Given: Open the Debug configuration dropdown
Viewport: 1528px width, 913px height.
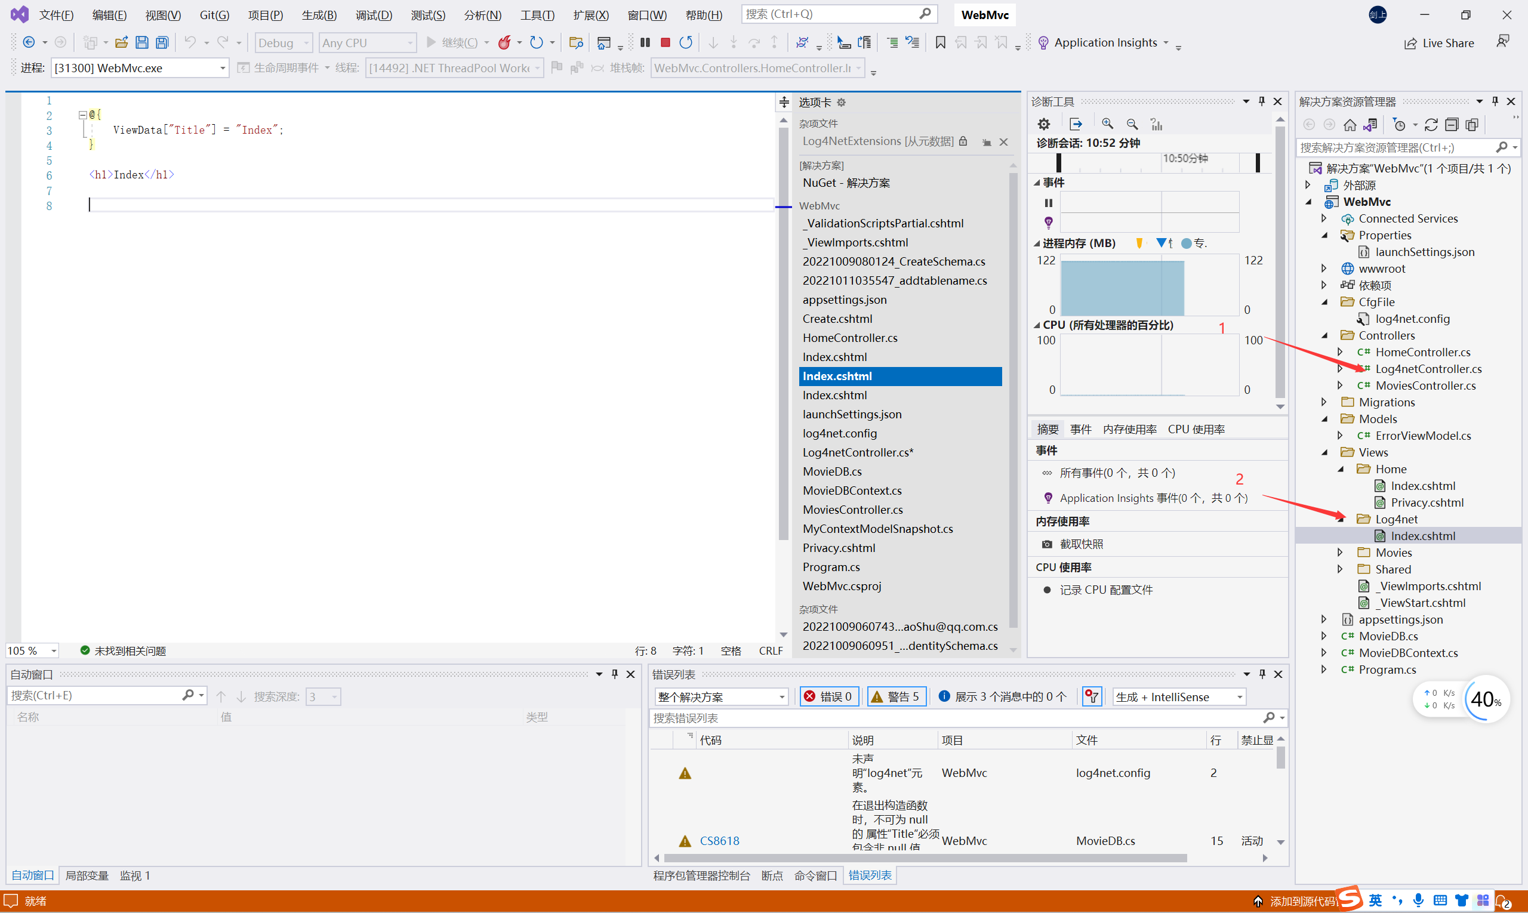Looking at the screenshot, I should (x=284, y=42).
